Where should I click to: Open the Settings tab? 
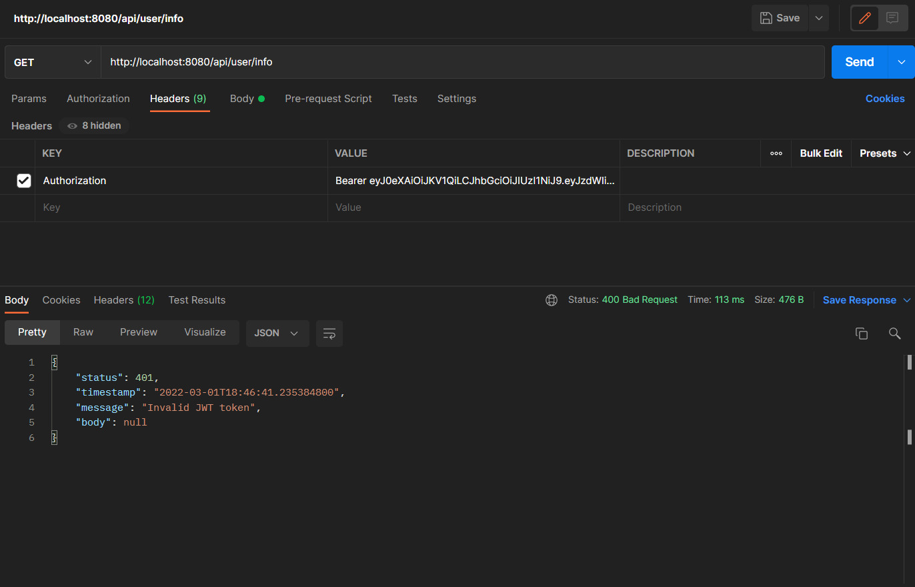[x=457, y=99]
